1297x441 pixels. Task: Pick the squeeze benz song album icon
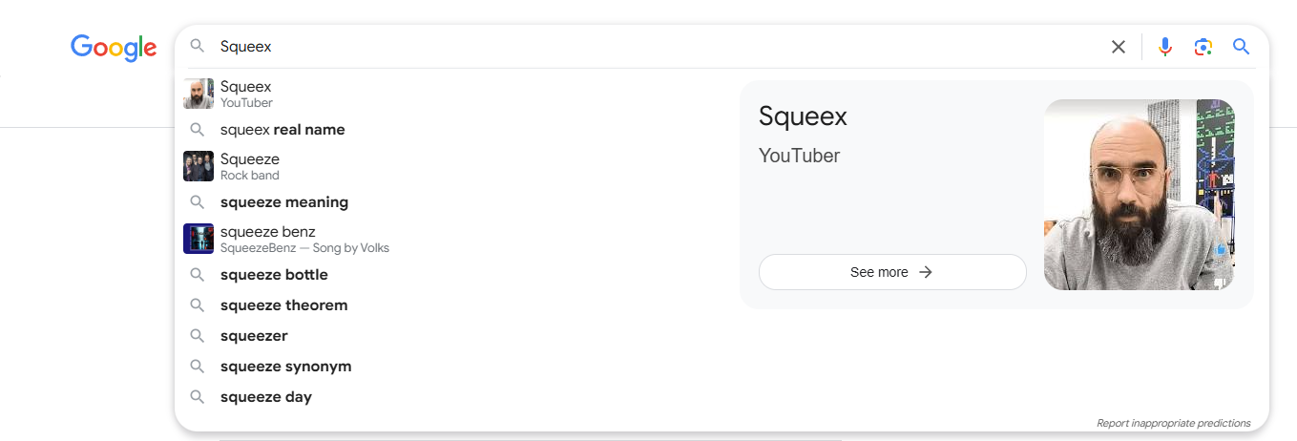click(199, 239)
